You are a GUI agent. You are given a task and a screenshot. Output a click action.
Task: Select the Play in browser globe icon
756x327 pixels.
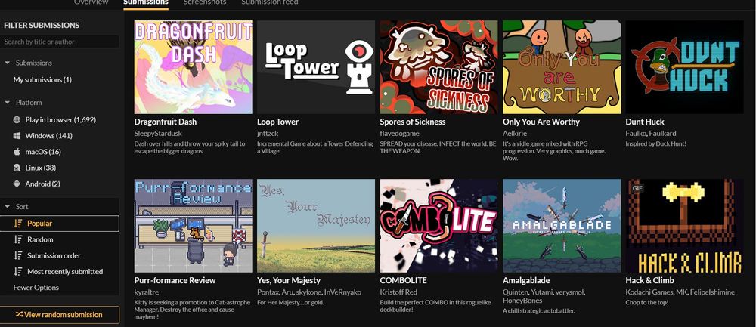click(17, 119)
